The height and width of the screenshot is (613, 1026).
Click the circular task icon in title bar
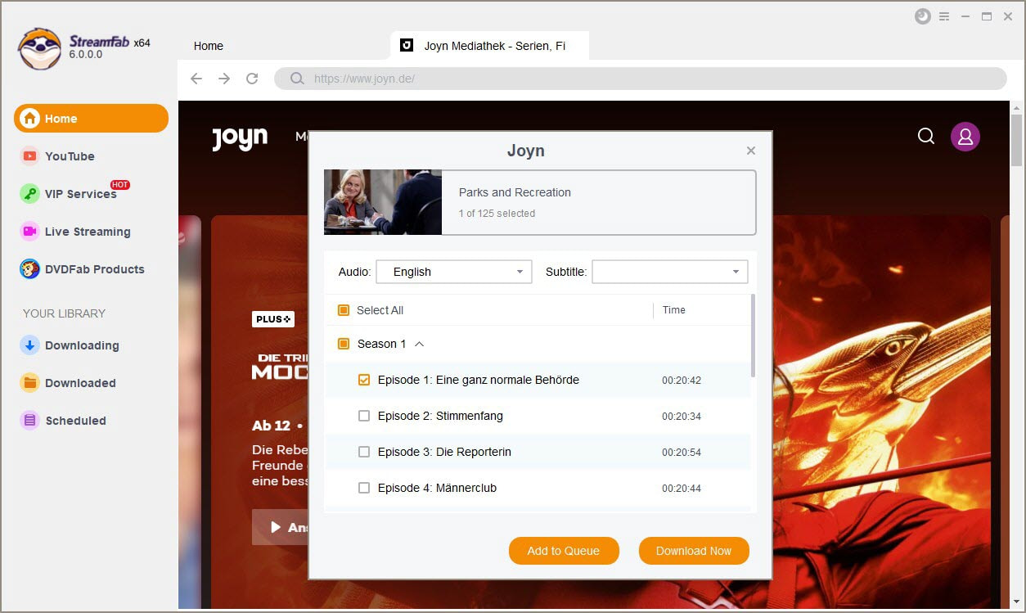(923, 16)
